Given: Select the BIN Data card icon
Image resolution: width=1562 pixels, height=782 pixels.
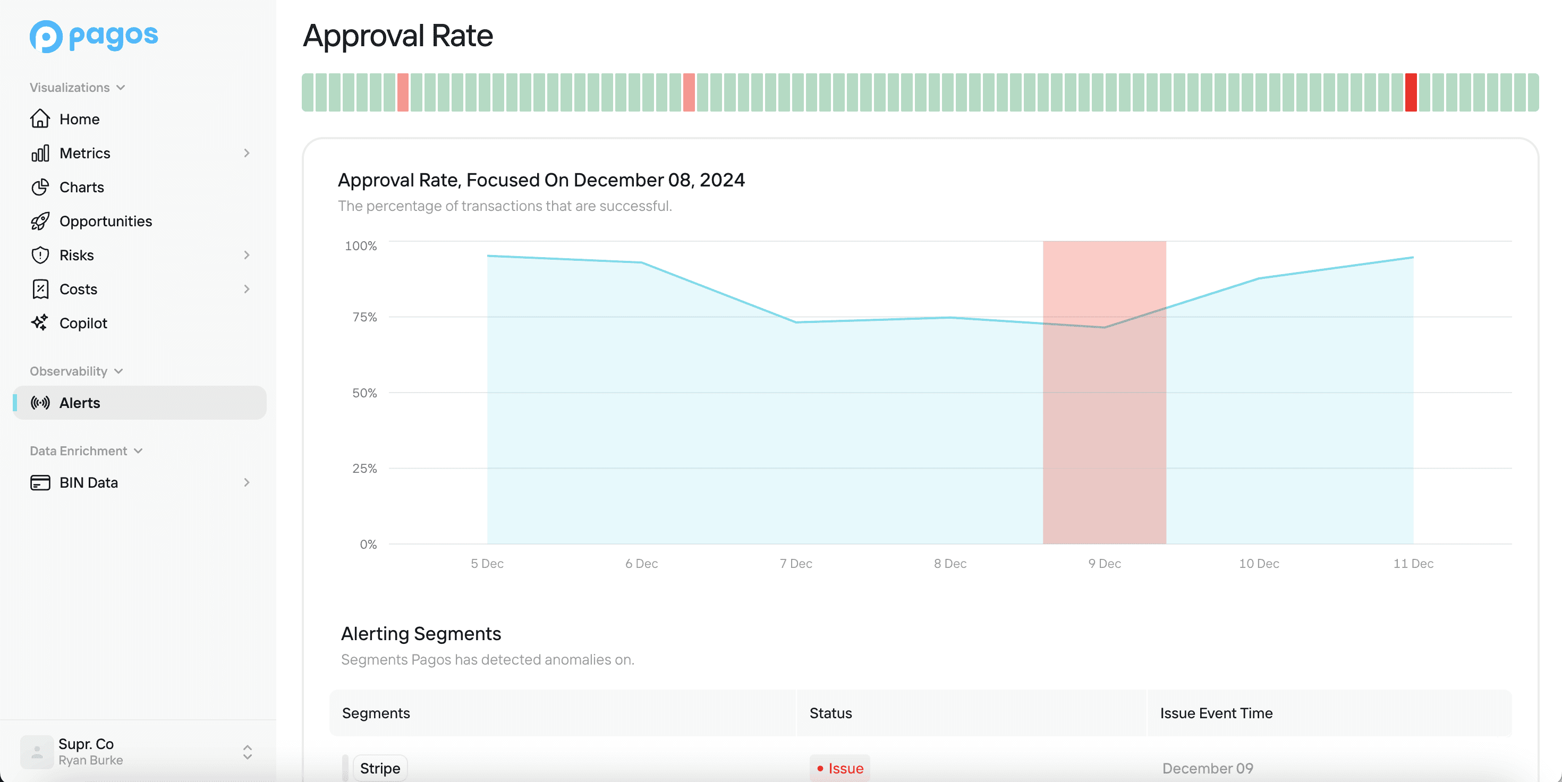Looking at the screenshot, I should (x=39, y=482).
